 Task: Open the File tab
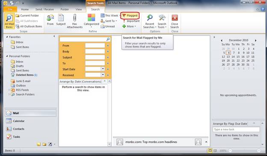pyautogui.click(x=10, y=9)
